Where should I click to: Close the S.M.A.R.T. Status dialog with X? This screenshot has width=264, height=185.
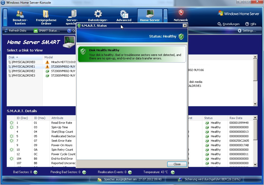coord(185,26)
